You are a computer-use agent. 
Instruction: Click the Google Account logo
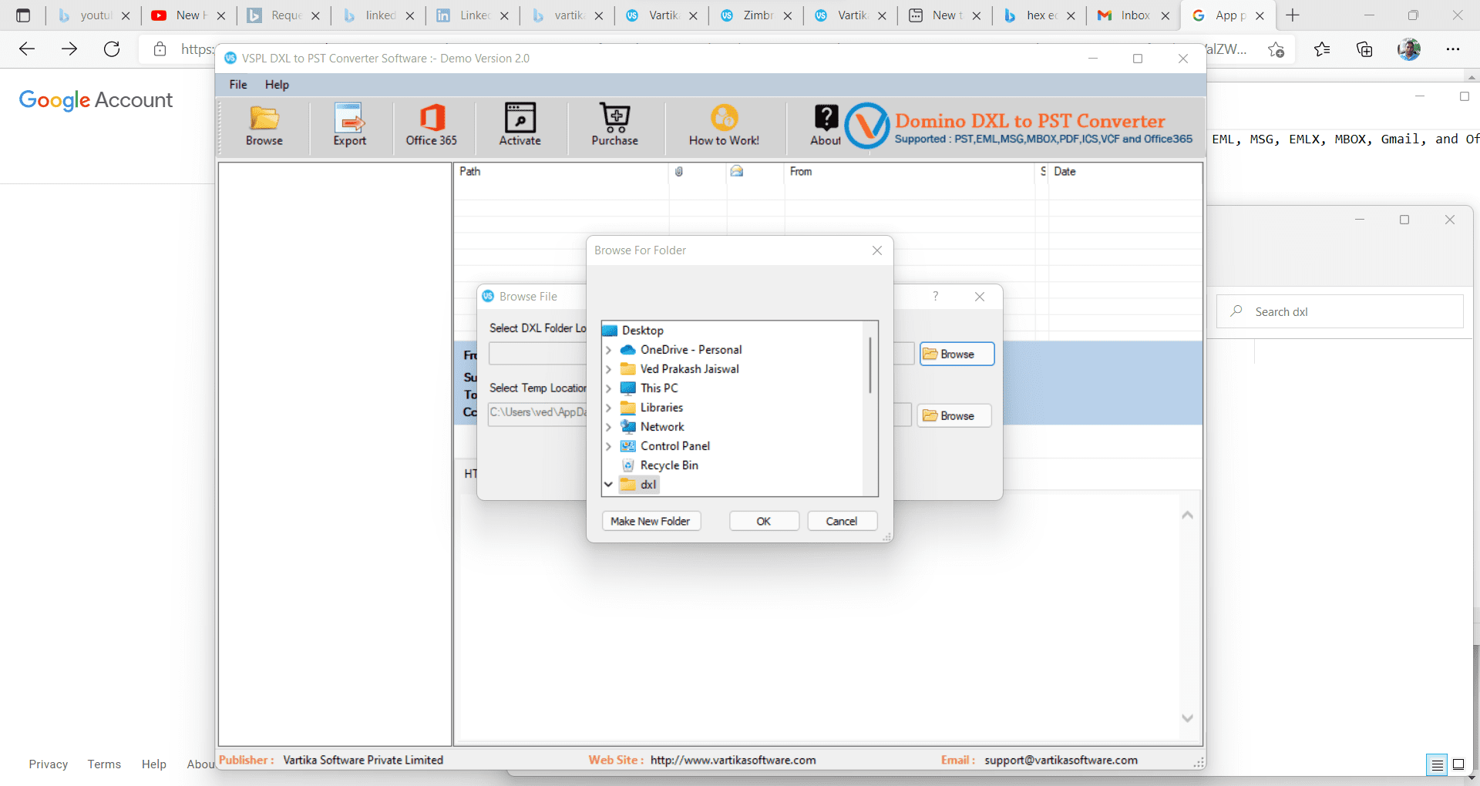coord(96,100)
